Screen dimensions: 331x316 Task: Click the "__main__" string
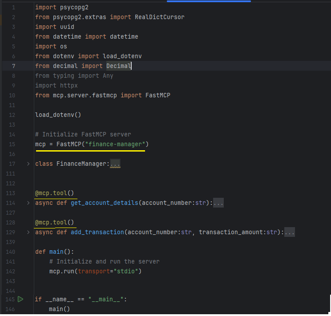coord(106,300)
